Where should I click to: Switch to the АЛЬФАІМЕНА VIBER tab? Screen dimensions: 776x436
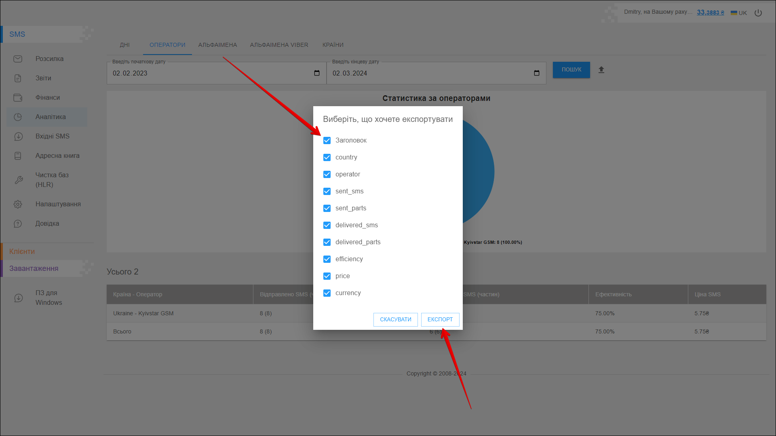click(279, 45)
